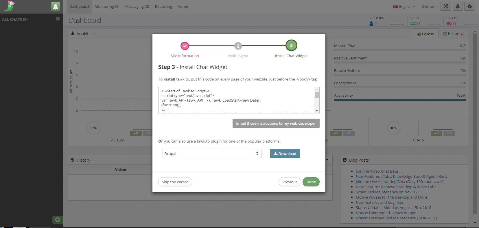Open settings gear in top bar

[469, 6]
